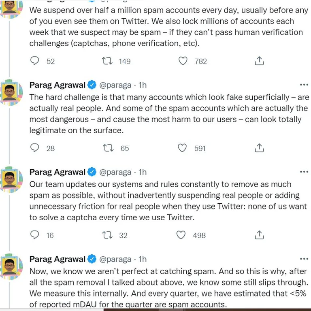Like the tweet with 591 likes

183,148
